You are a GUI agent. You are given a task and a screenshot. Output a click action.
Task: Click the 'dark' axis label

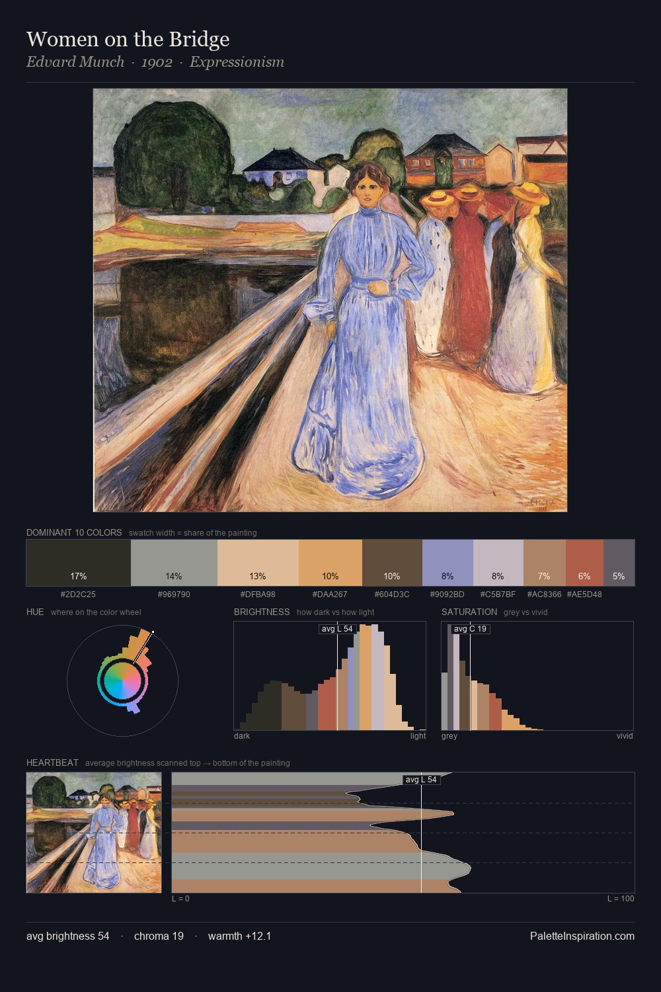242,736
